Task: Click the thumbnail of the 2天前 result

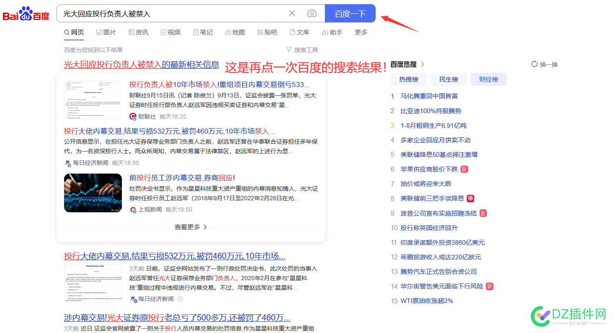Action: click(93, 283)
